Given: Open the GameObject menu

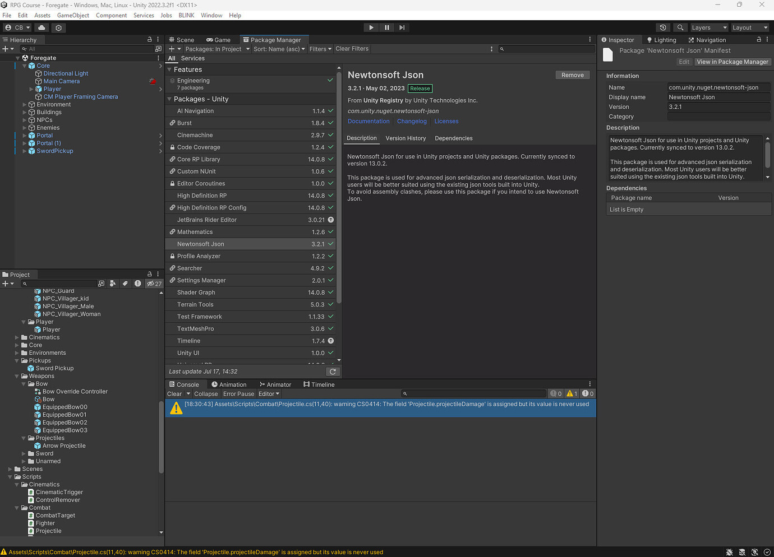Looking at the screenshot, I should point(72,15).
